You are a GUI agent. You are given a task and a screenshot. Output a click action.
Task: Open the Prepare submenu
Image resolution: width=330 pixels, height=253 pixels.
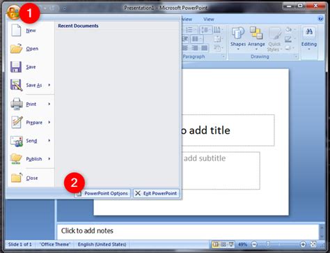tap(30, 122)
